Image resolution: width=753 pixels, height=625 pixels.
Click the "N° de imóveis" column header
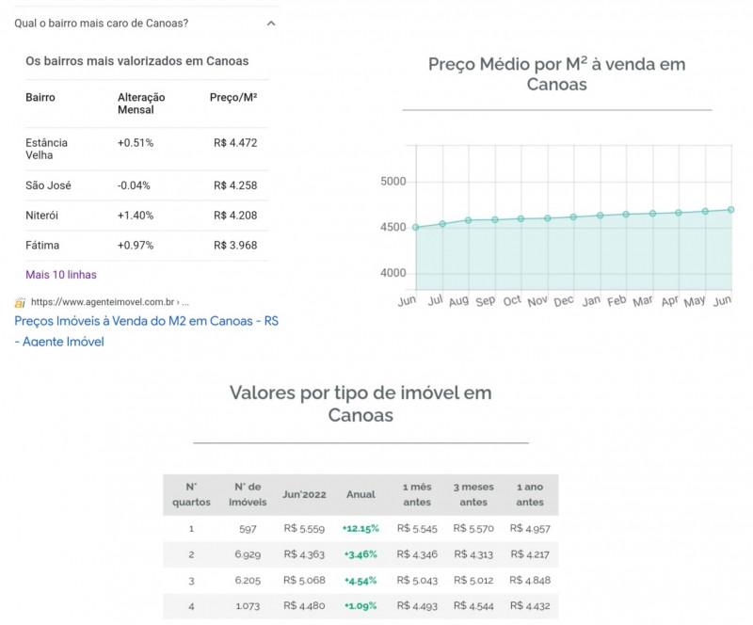click(248, 494)
